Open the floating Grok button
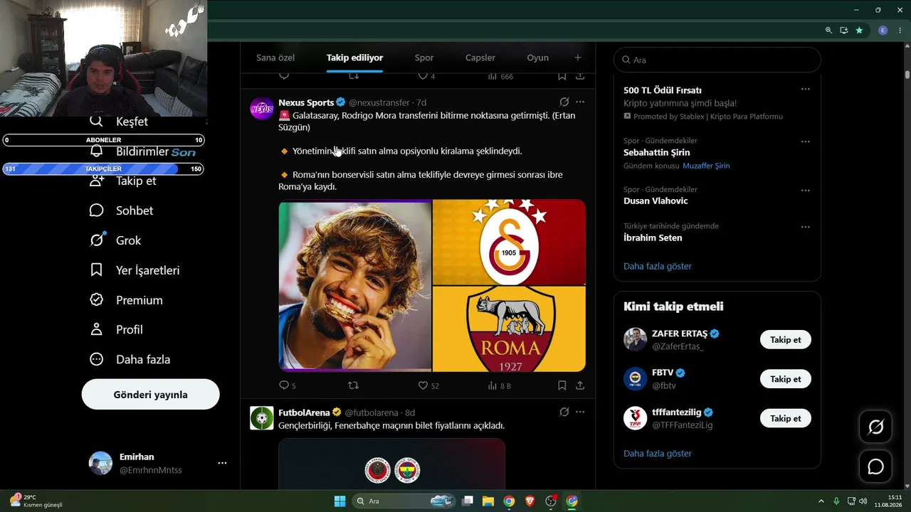The height and width of the screenshot is (512, 911). [x=875, y=427]
